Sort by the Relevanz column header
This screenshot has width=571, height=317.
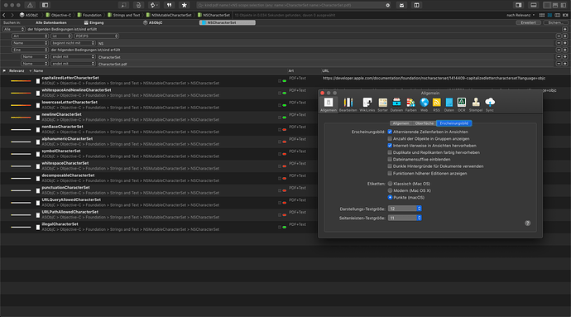coord(17,70)
